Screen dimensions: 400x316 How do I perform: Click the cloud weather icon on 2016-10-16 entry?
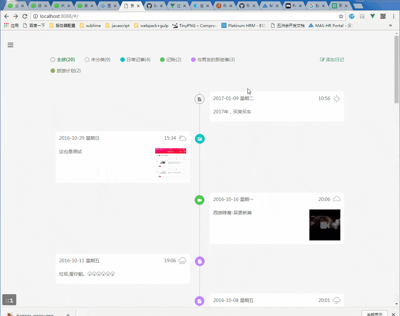tap(337, 199)
